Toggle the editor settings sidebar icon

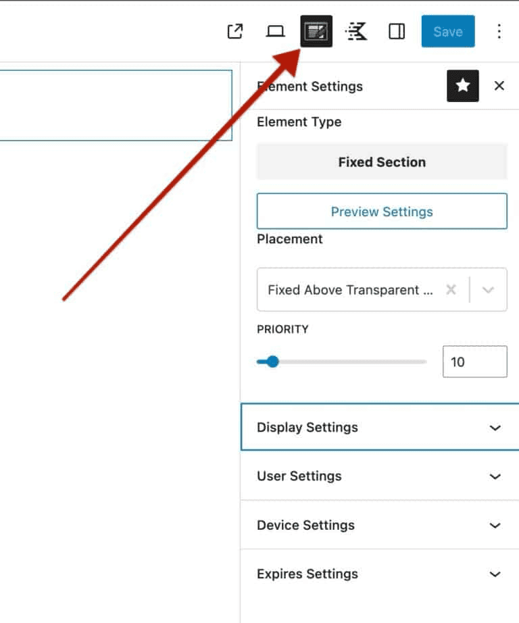point(397,32)
